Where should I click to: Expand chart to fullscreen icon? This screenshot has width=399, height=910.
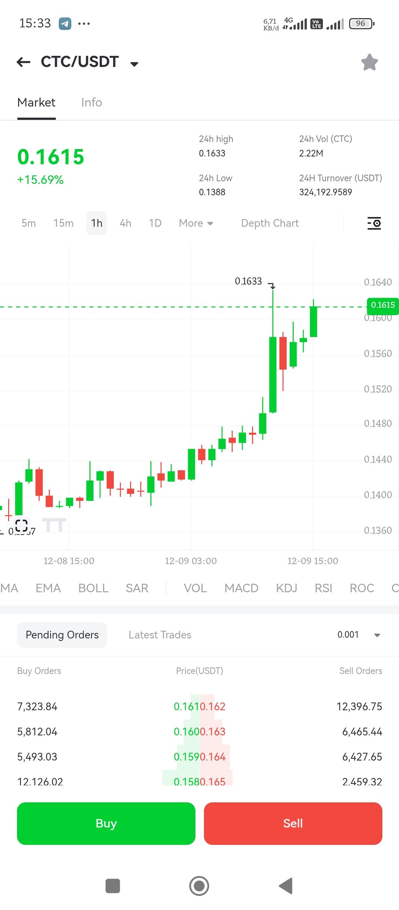21,525
